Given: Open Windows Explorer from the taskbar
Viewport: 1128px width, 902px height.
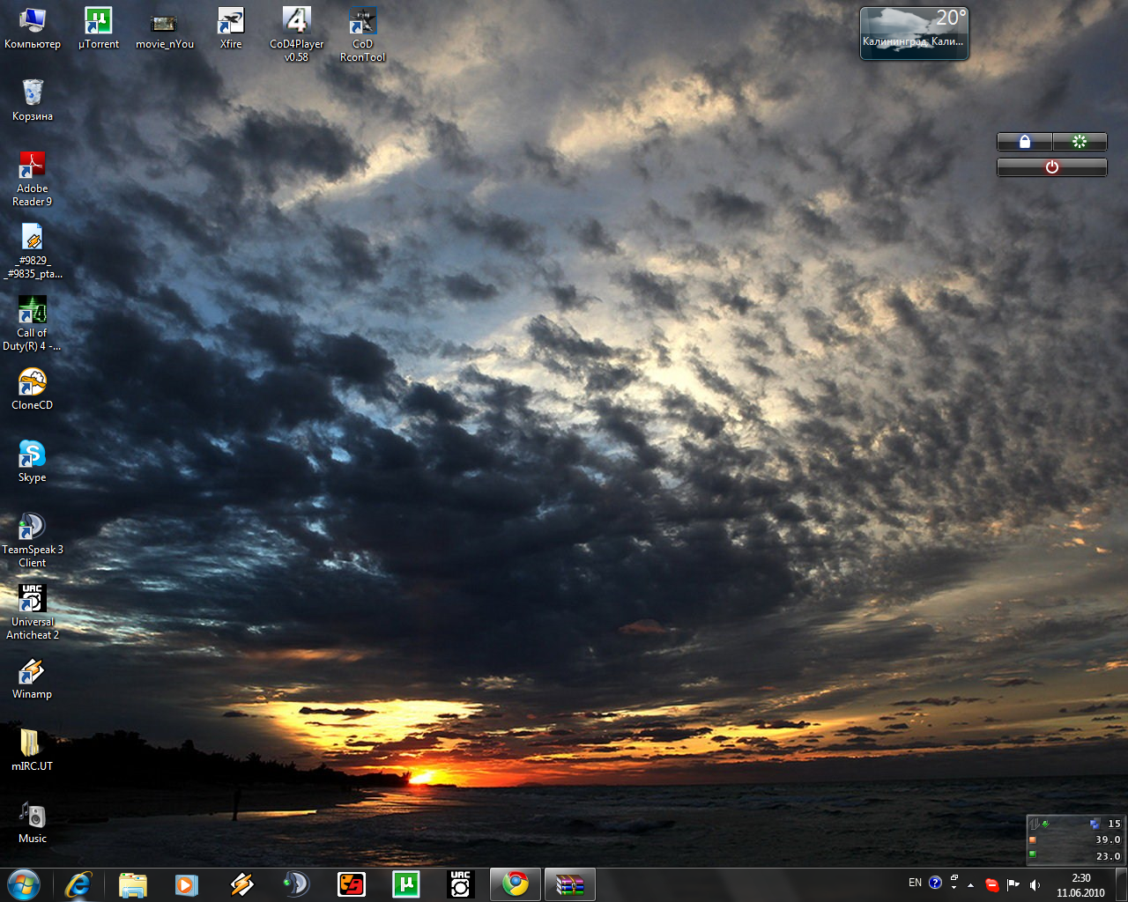Looking at the screenshot, I should tap(133, 884).
